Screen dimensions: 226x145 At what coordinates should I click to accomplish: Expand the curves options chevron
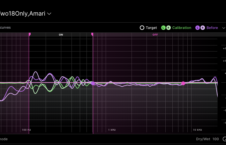[224, 28]
